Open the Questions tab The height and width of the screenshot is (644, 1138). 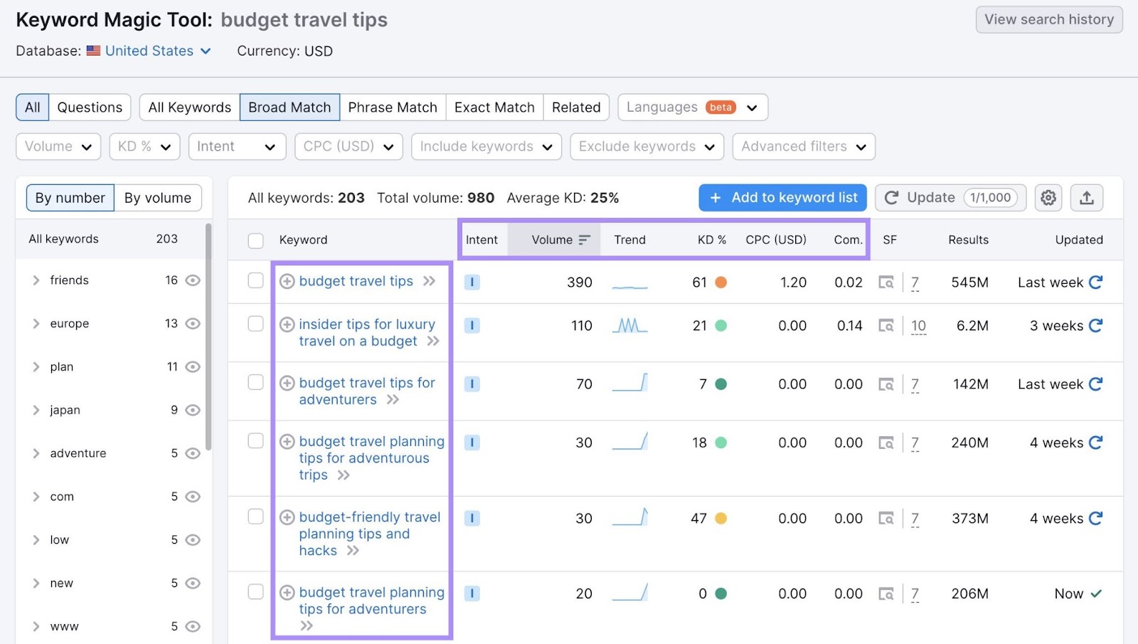pyautogui.click(x=90, y=107)
